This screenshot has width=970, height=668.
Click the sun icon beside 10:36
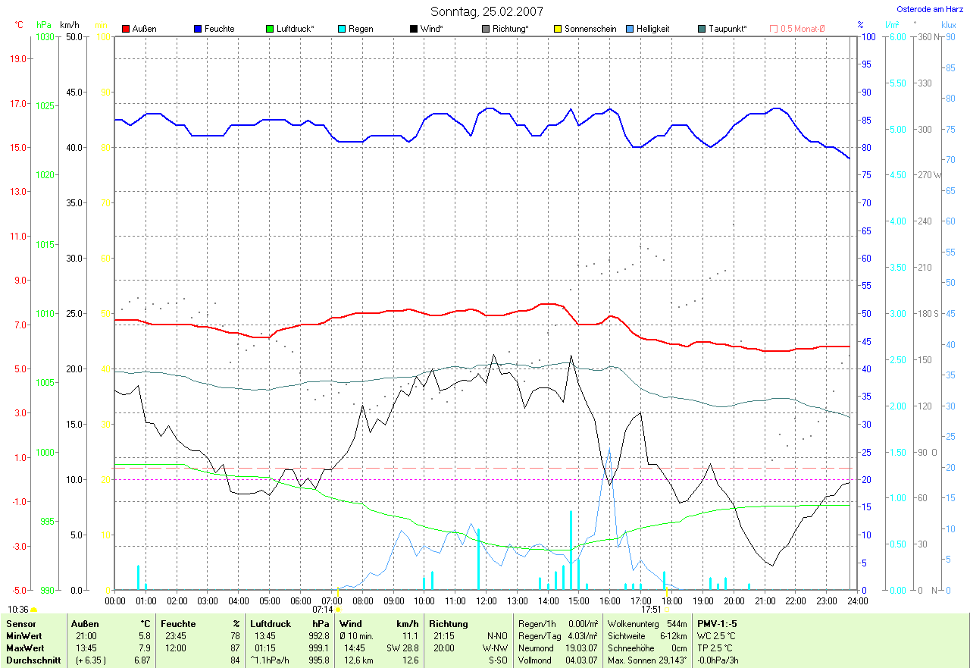tap(34, 610)
